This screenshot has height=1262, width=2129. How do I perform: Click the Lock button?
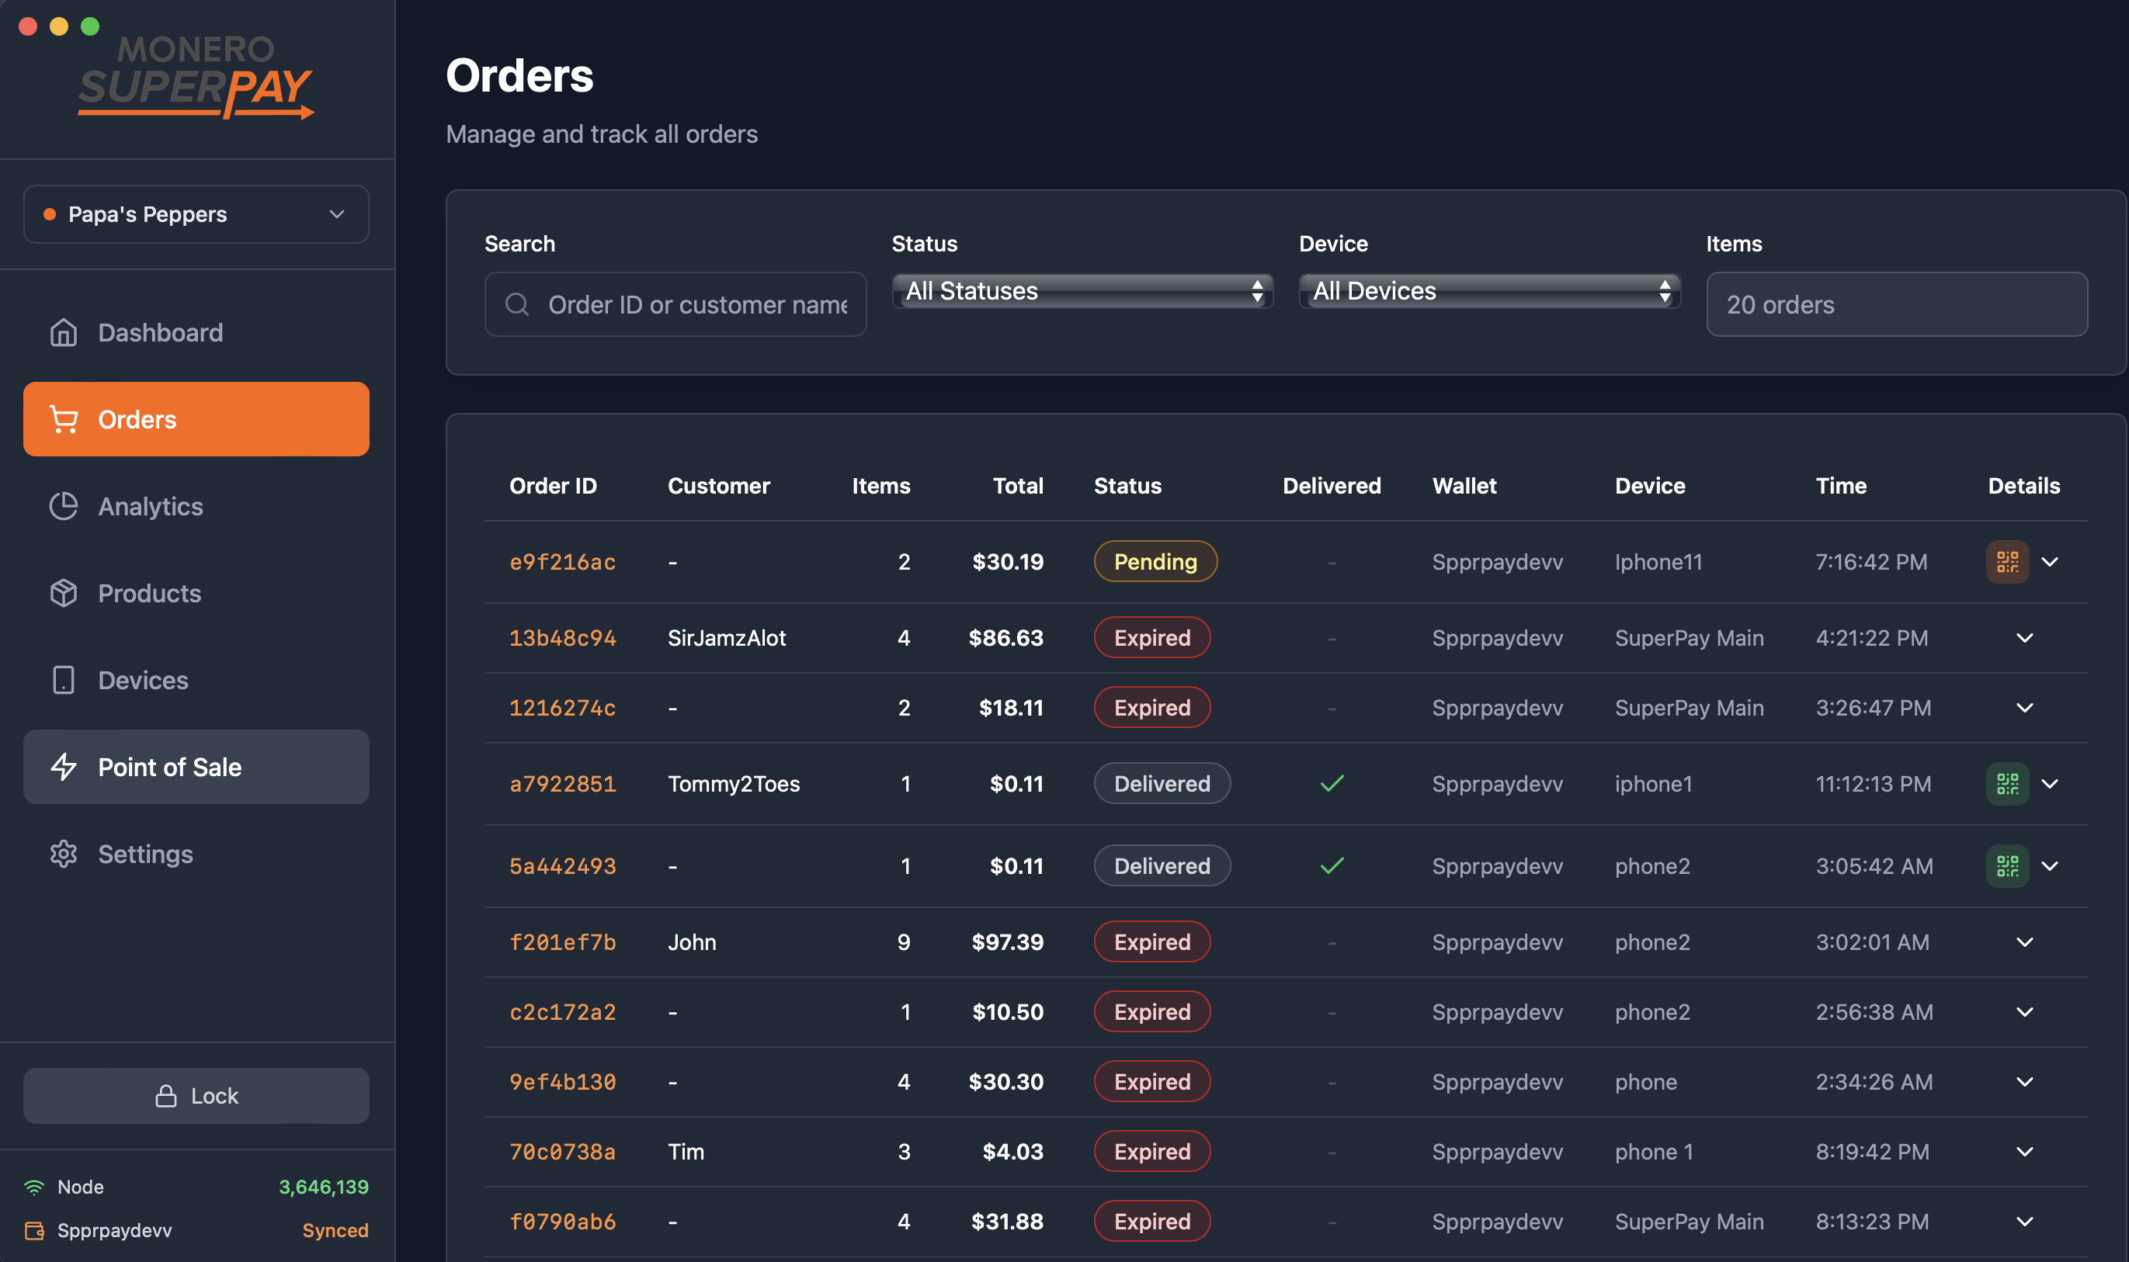(x=196, y=1095)
